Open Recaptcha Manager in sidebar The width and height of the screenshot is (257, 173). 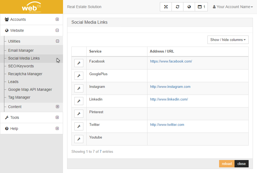pos(25,74)
